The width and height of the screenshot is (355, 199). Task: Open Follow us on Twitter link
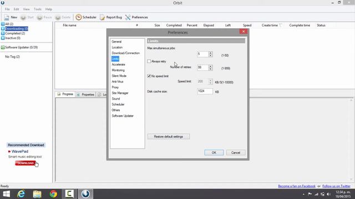pos(336,186)
